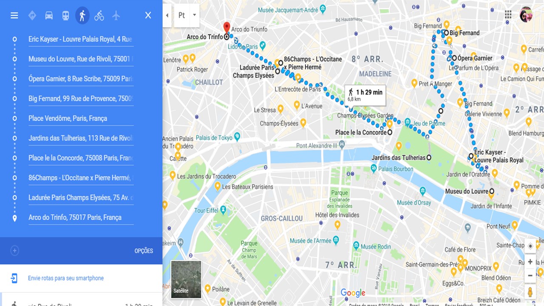Open the Google apps grid

[x=508, y=14]
